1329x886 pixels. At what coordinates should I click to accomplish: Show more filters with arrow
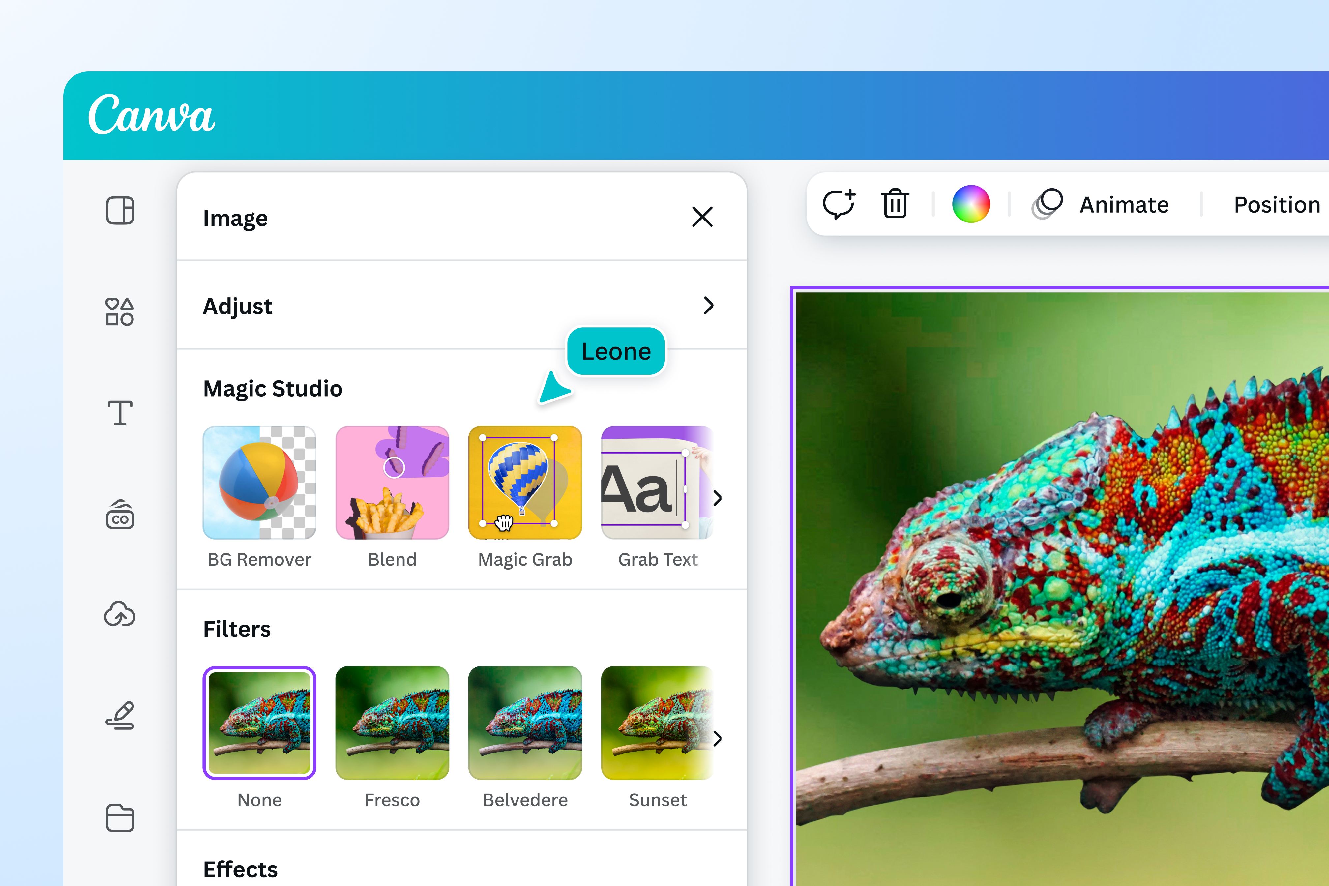[x=718, y=738]
